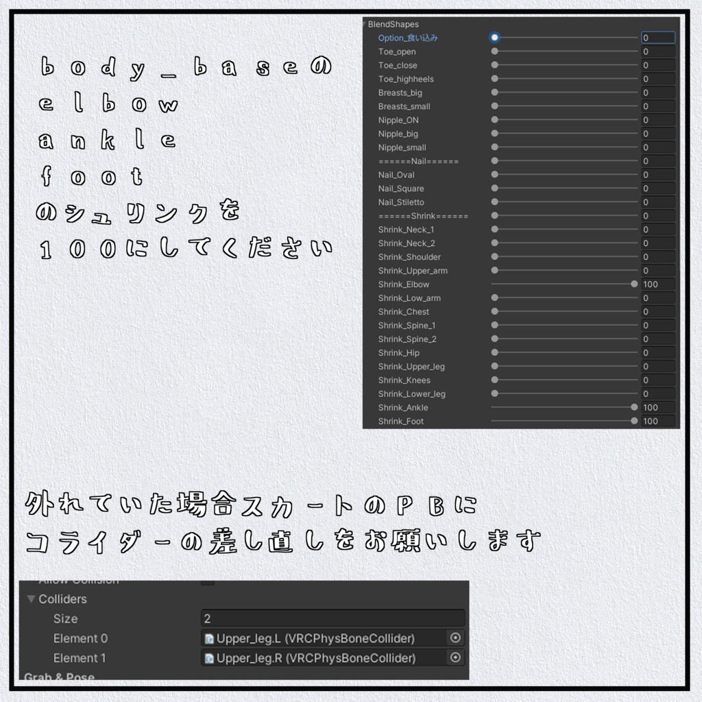
Task: Select the Nail_Stiletto label
Action: click(400, 202)
